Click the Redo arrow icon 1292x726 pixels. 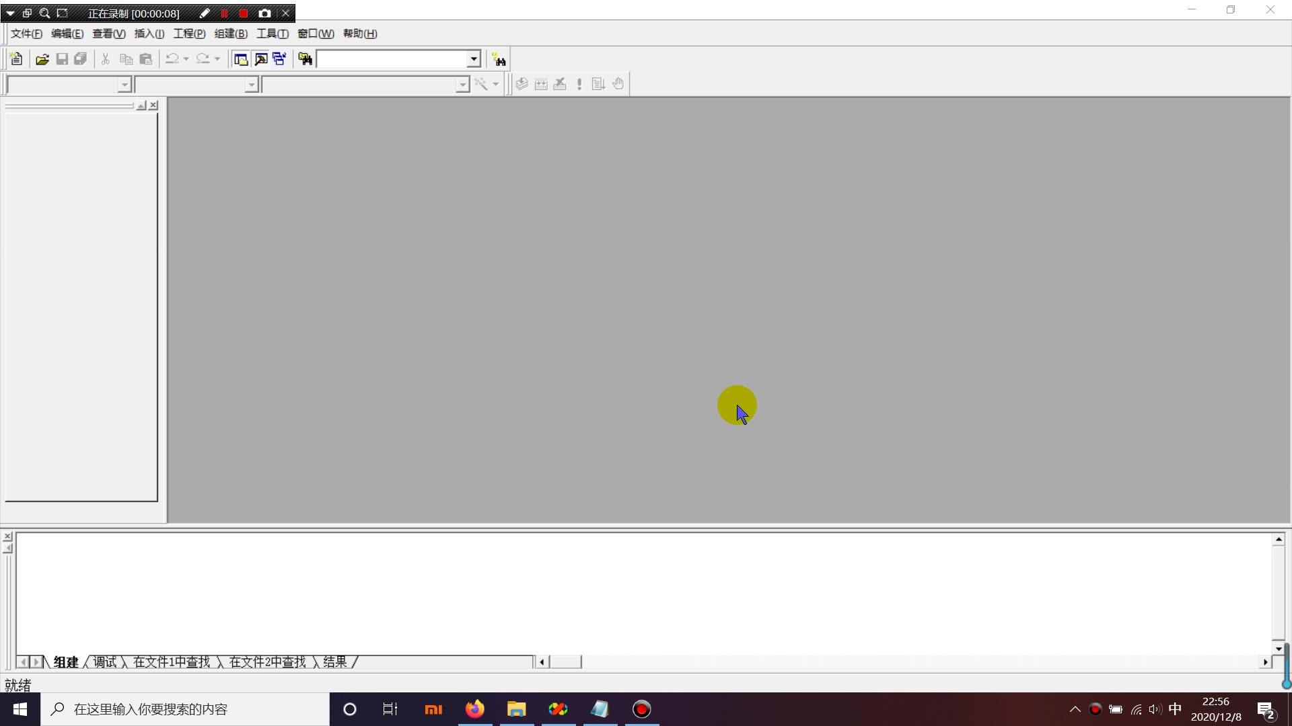203,59
